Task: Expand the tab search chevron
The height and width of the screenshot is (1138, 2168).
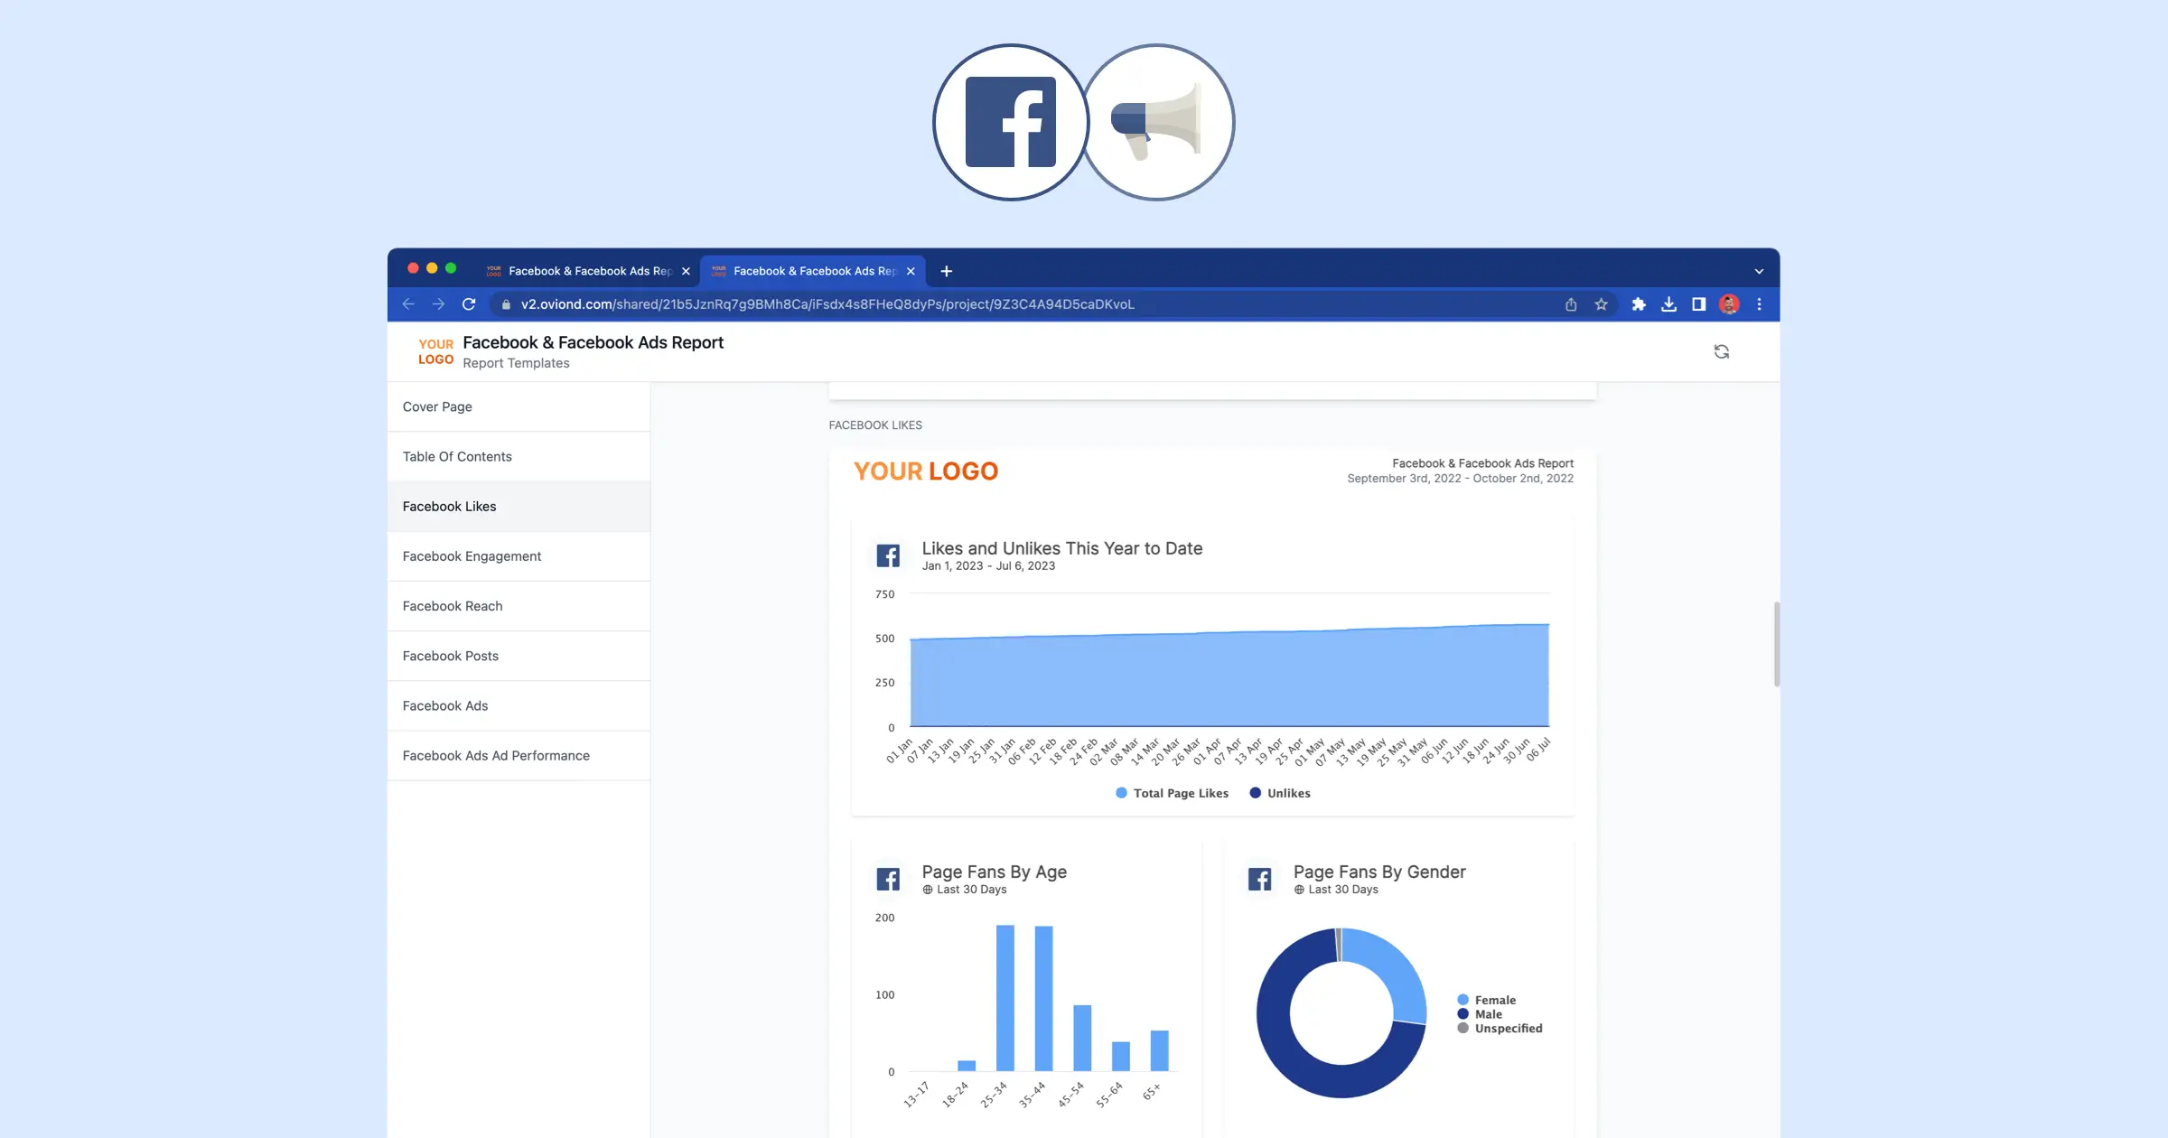Action: click(1759, 271)
